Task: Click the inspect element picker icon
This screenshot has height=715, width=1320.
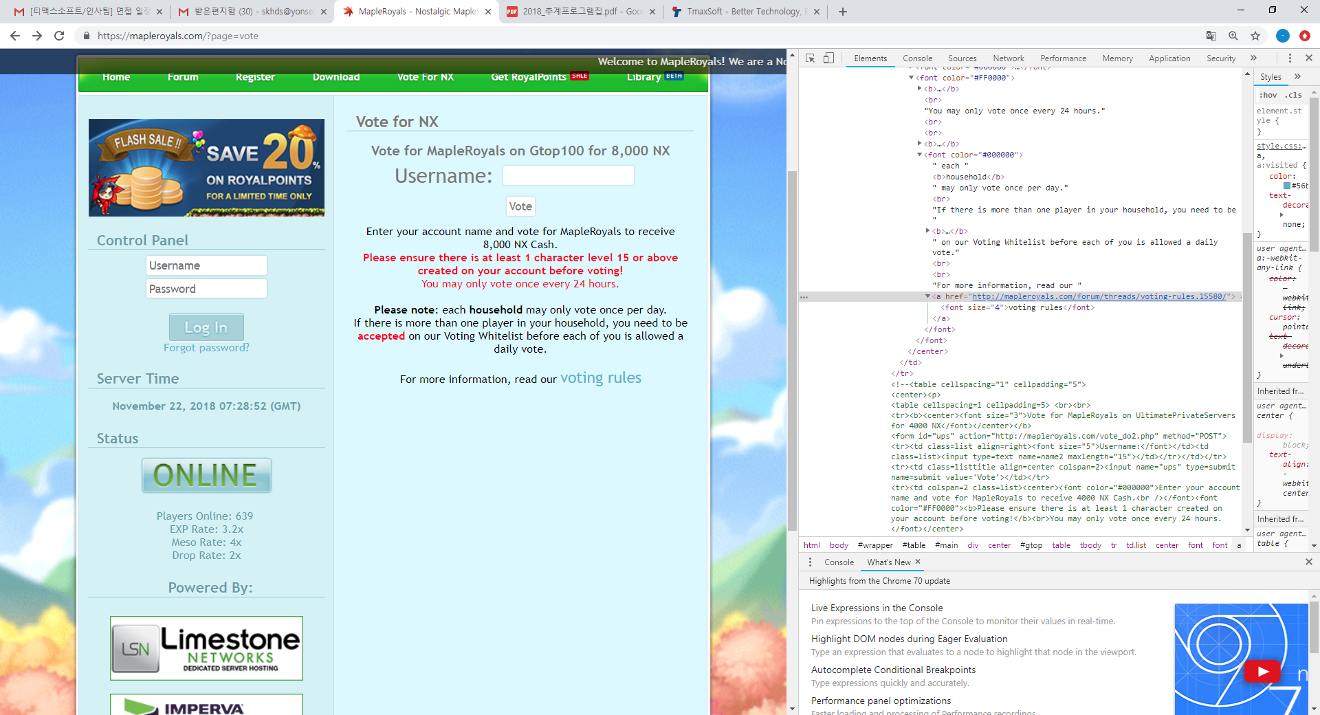Action: 811,58
